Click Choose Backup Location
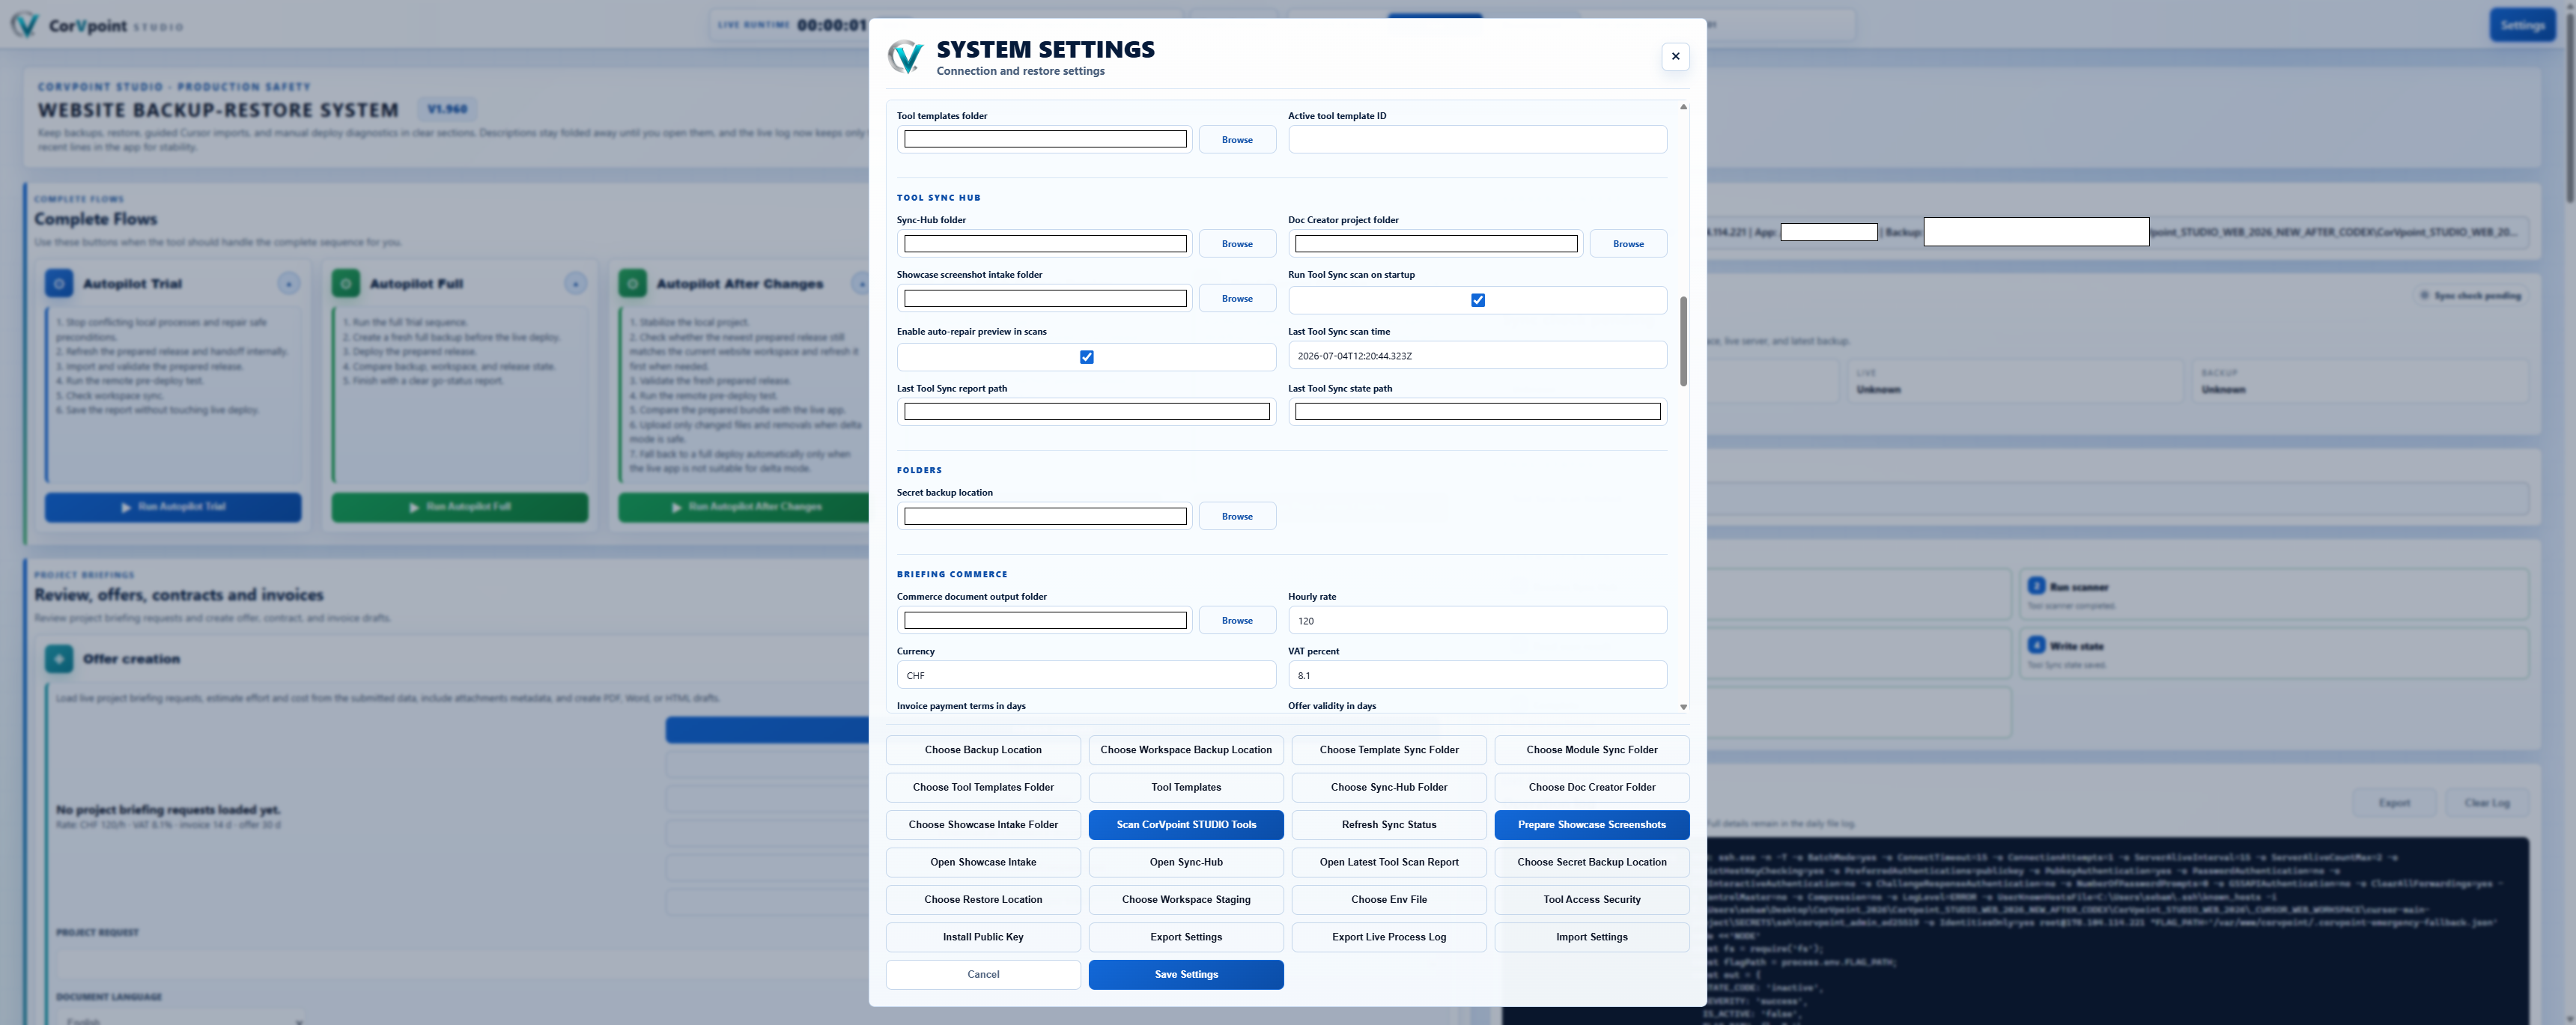The width and height of the screenshot is (2576, 1025). click(983, 750)
